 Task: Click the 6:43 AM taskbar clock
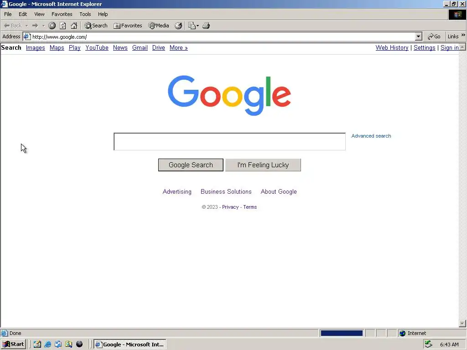click(x=449, y=345)
